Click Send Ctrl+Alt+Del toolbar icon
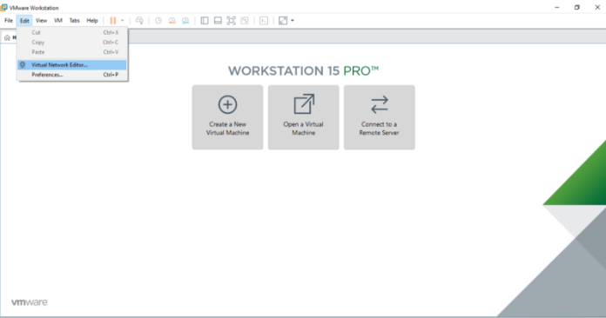Viewport: 606px width, 318px height. tap(139, 21)
